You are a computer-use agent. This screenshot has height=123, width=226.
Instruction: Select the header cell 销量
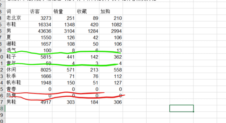[x=64, y=12]
